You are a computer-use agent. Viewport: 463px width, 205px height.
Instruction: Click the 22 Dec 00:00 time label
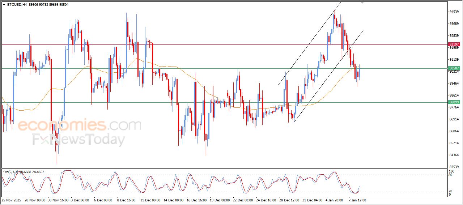243,200
